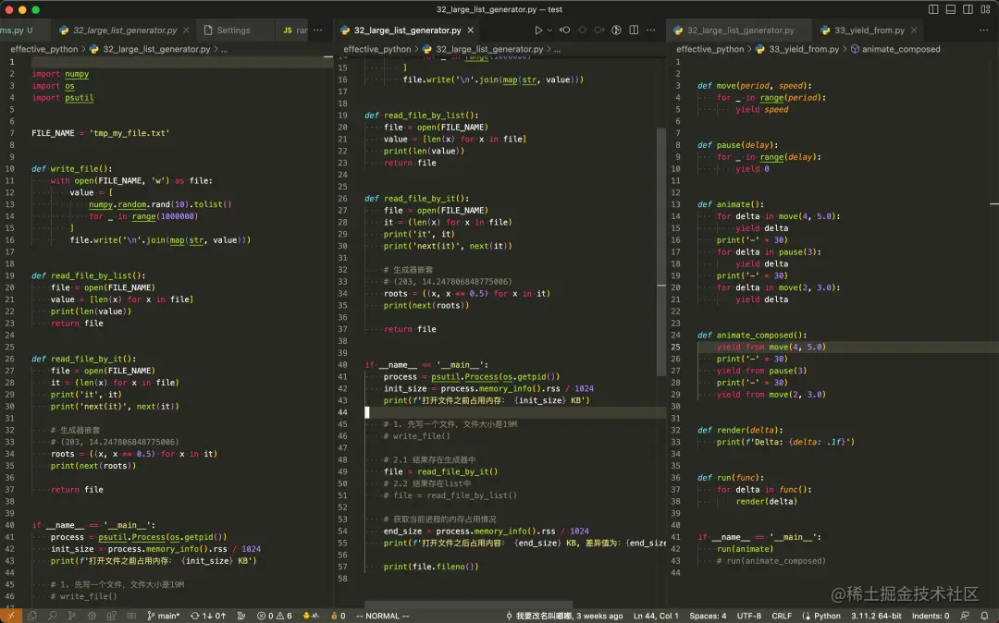
Task: Open remote window indicator in status bar
Action: (x=11, y=616)
